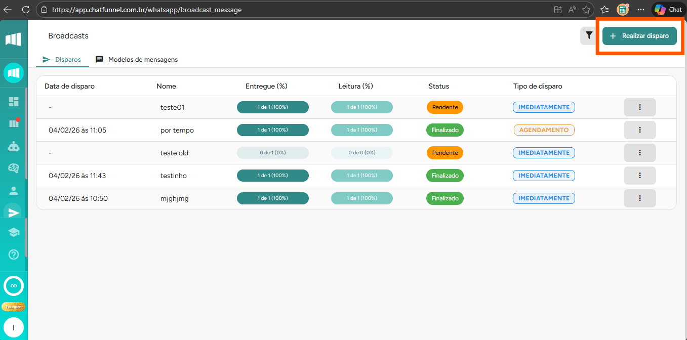Open the robot chatbot icon in sidebar
Image resolution: width=687 pixels, height=340 pixels.
tap(14, 146)
